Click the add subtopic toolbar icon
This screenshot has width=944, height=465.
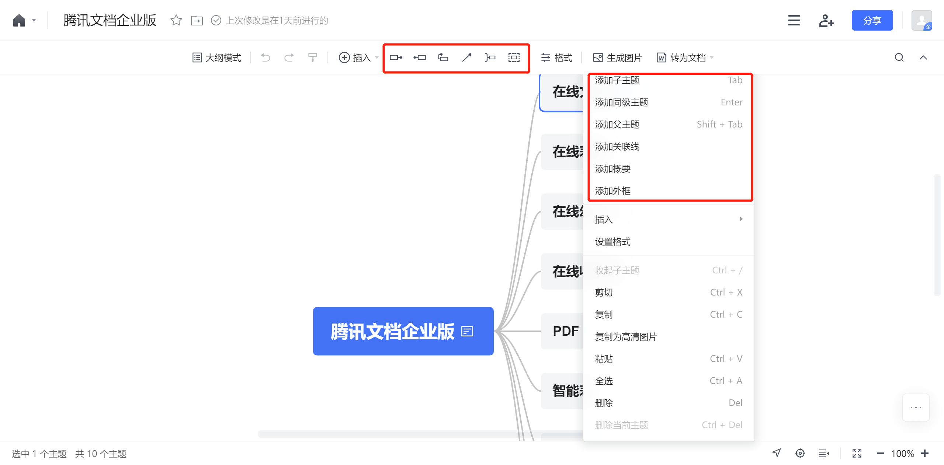[x=396, y=57]
